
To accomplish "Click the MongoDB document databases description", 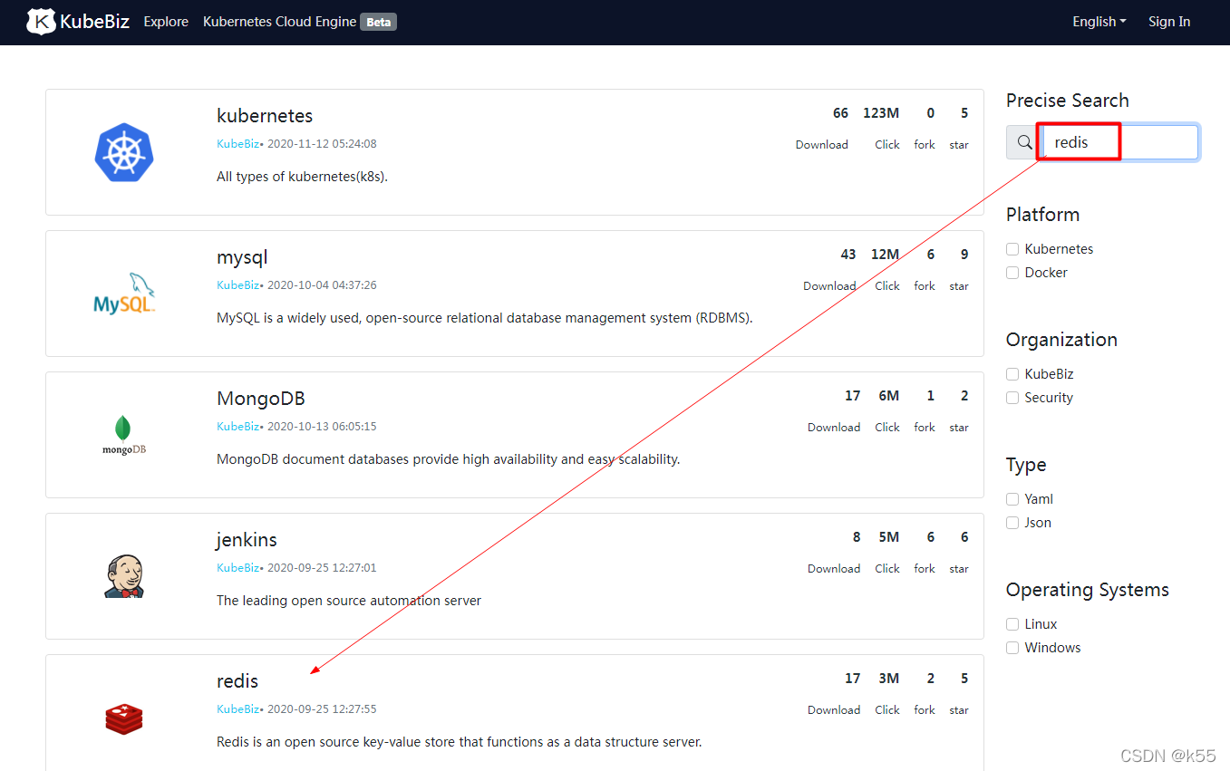I will pos(449,459).
